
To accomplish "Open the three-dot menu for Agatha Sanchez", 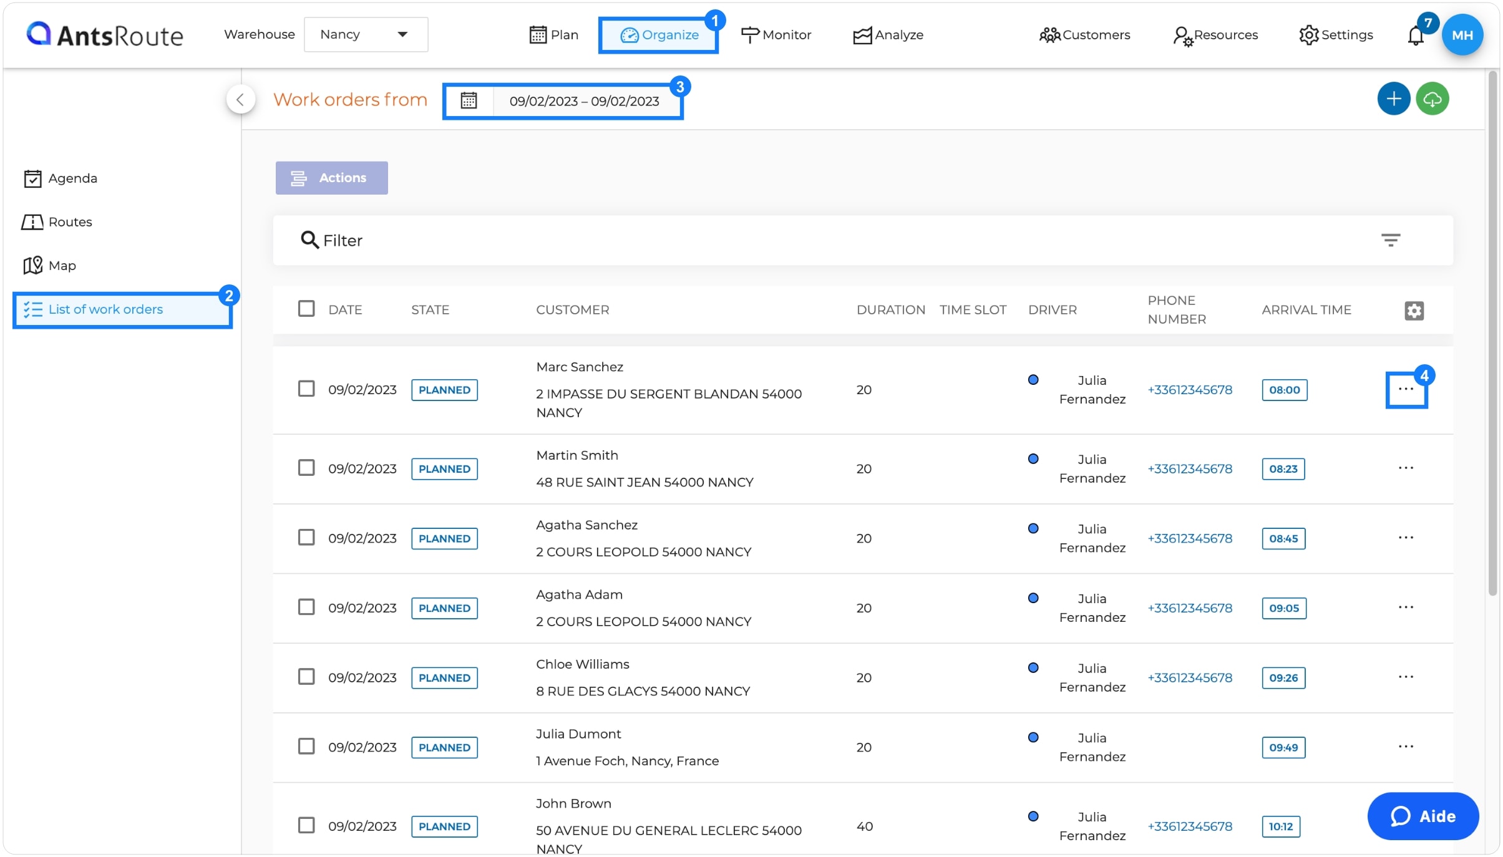I will pyautogui.click(x=1406, y=538).
